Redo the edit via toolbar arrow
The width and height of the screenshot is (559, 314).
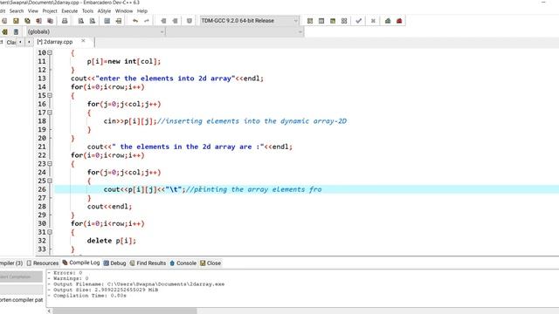(x=147, y=21)
